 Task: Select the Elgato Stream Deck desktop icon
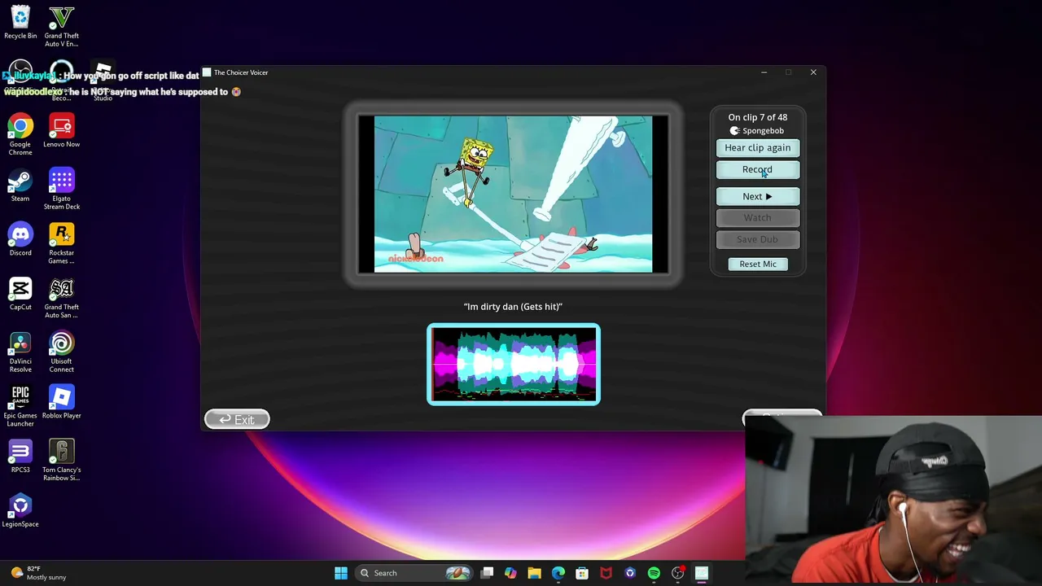[61, 189]
